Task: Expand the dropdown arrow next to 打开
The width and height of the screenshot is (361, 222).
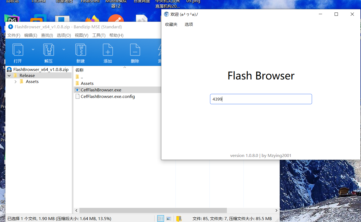Action: [33, 49]
